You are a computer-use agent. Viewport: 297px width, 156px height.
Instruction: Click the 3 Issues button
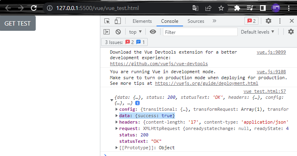pyautogui.click(x=124, y=42)
